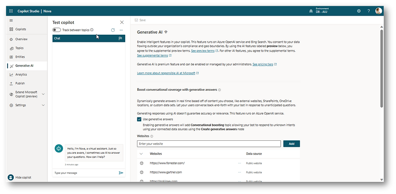Viewport: 396px width, 194px height.
Task: Click Public website label for gartner.com
Action: (254, 173)
